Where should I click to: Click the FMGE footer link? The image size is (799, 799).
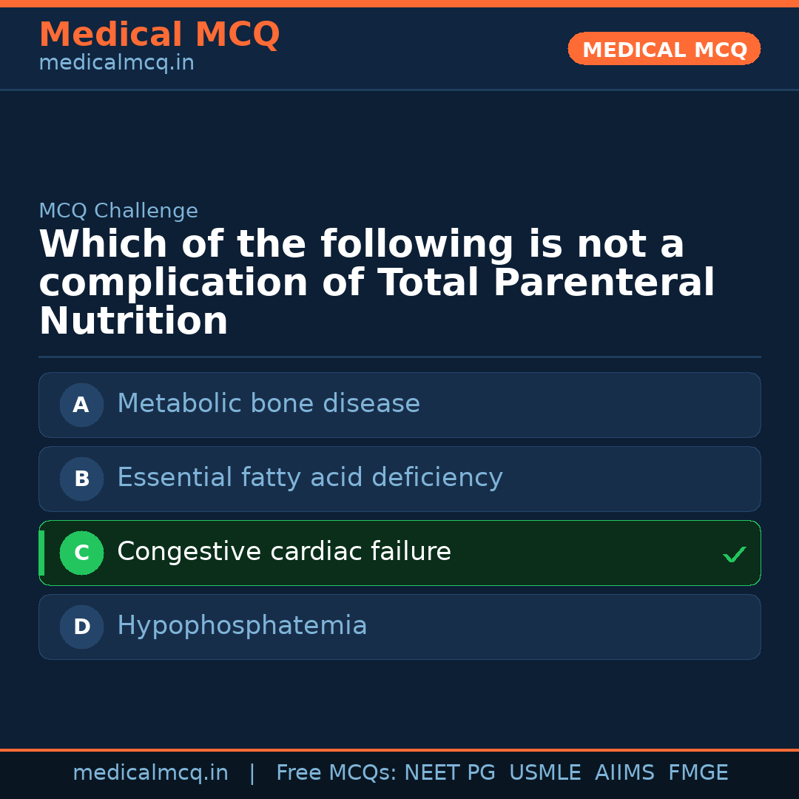click(698, 772)
